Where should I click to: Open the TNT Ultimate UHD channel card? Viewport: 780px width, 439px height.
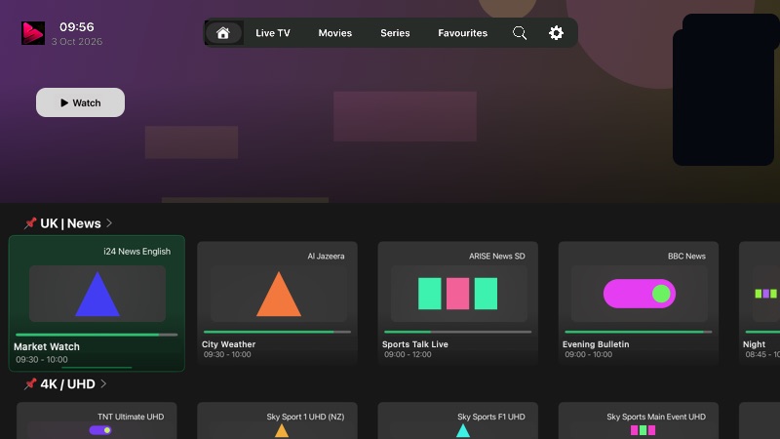pos(97,420)
